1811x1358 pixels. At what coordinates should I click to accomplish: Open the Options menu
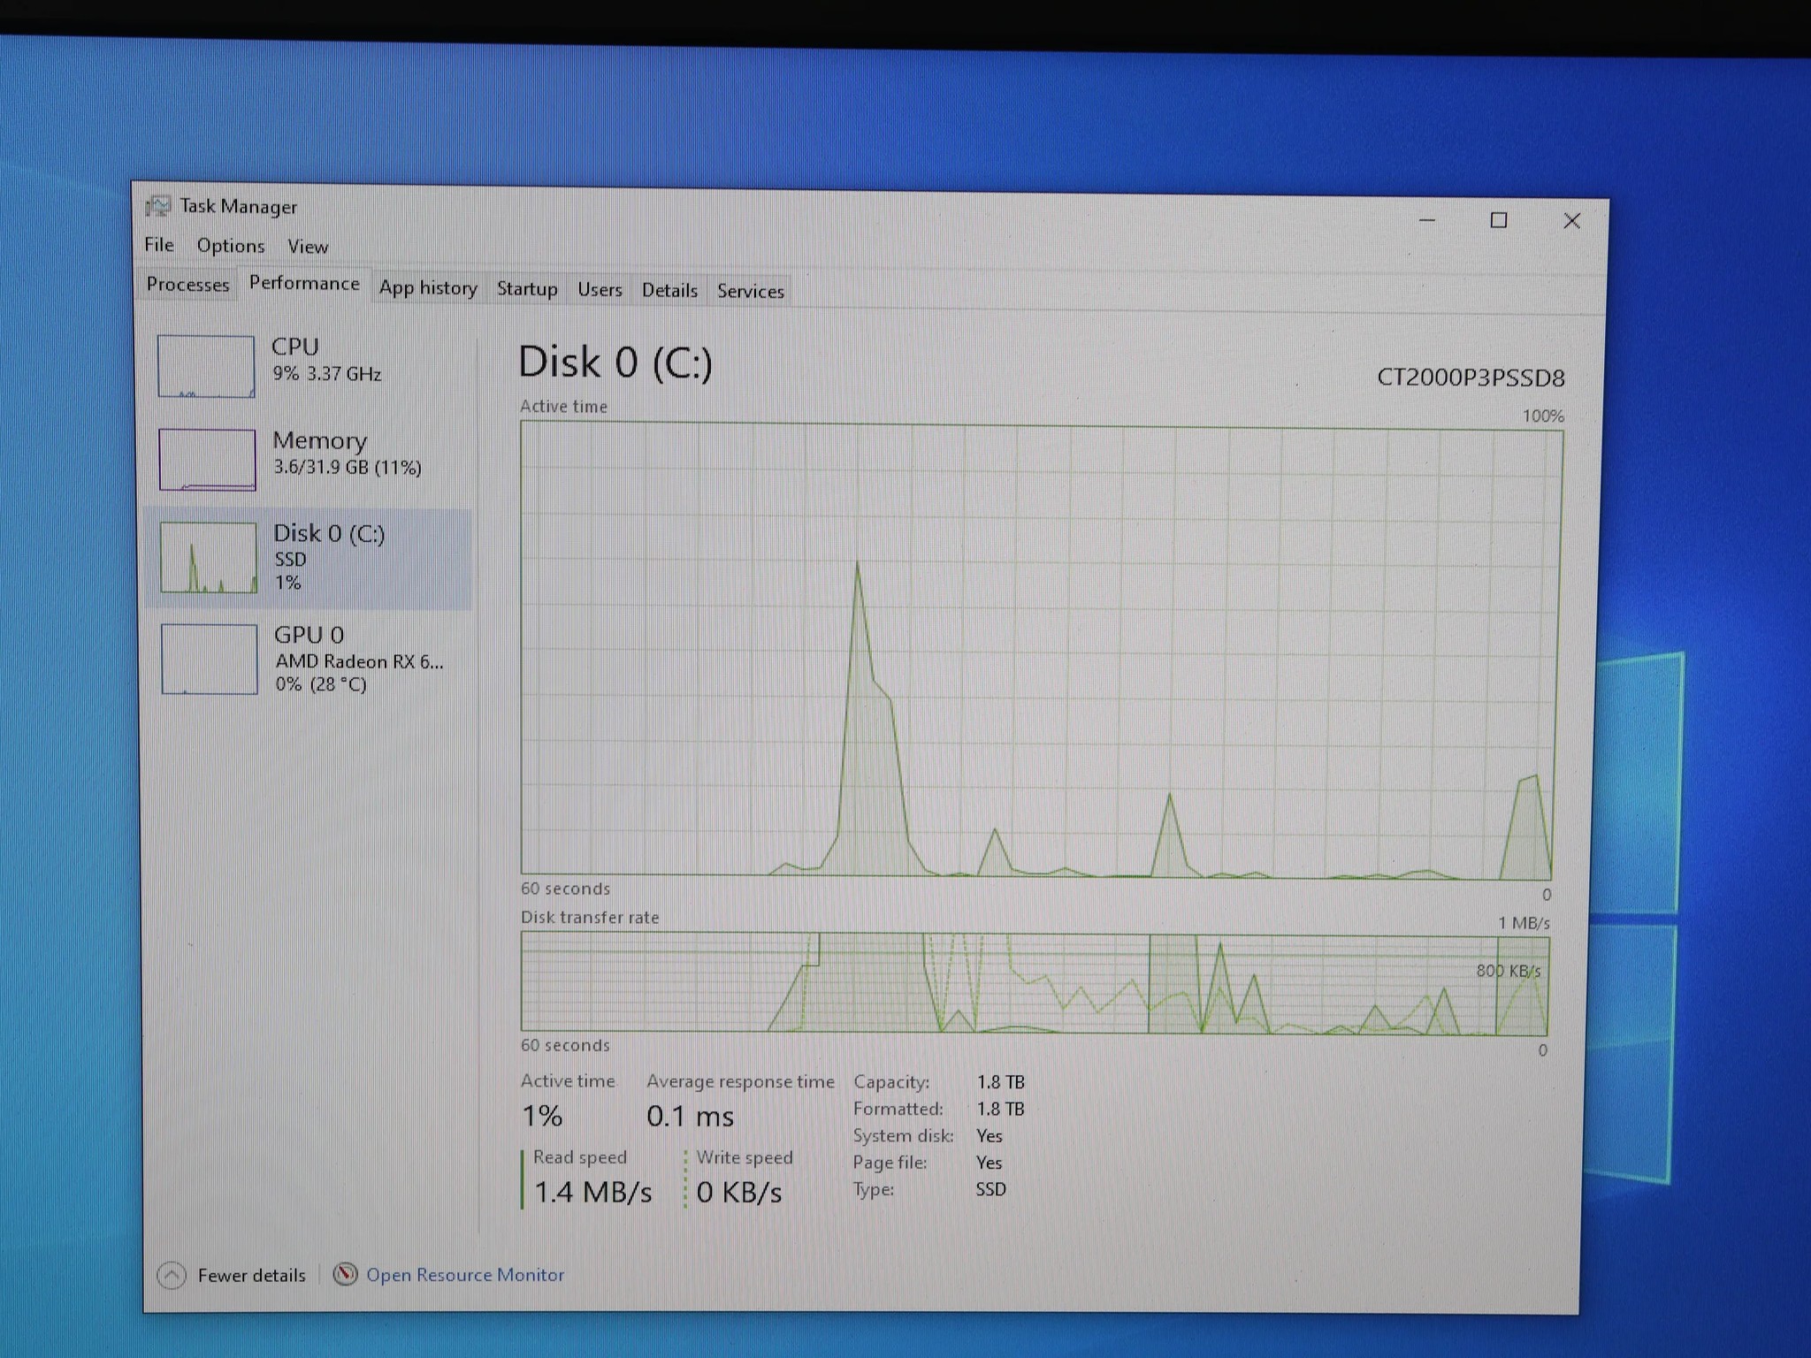(x=230, y=245)
